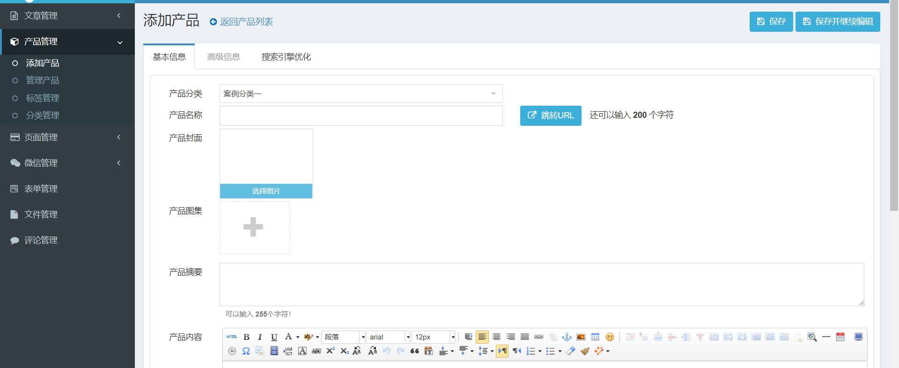899x368 pixels.
Task: Click the 保存并继续编辑 button
Action: (x=838, y=22)
